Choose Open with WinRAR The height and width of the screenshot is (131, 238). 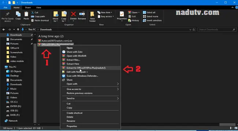[x=90, y=56]
